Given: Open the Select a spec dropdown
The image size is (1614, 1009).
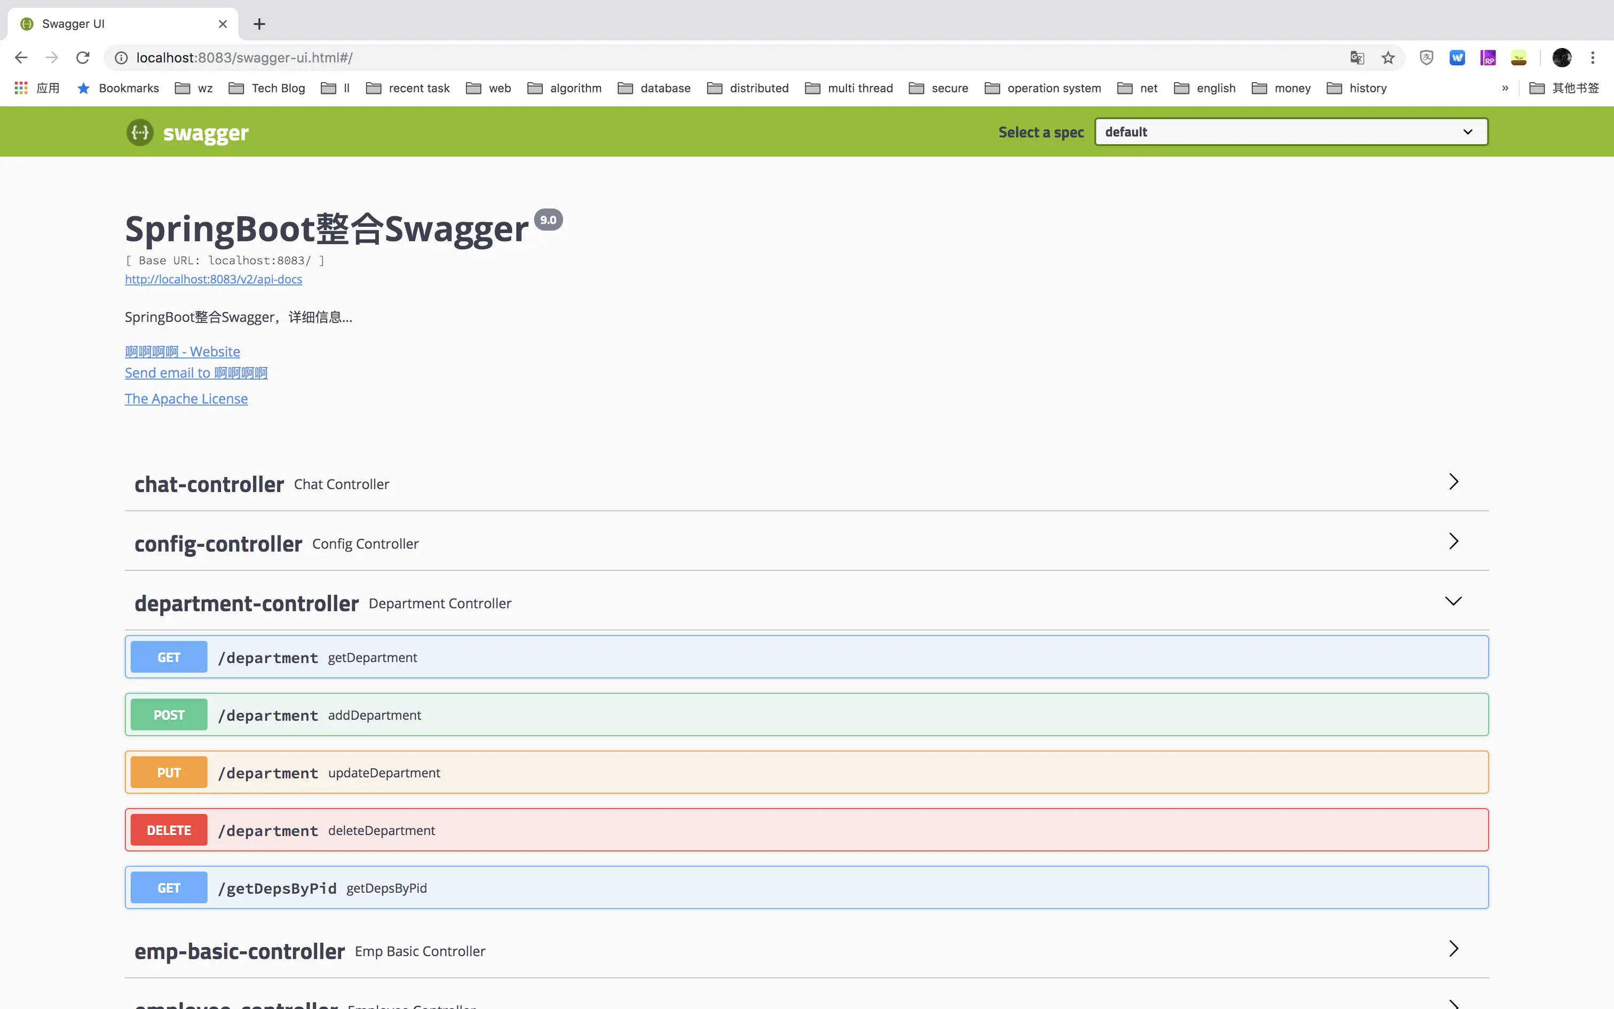Looking at the screenshot, I should point(1291,132).
